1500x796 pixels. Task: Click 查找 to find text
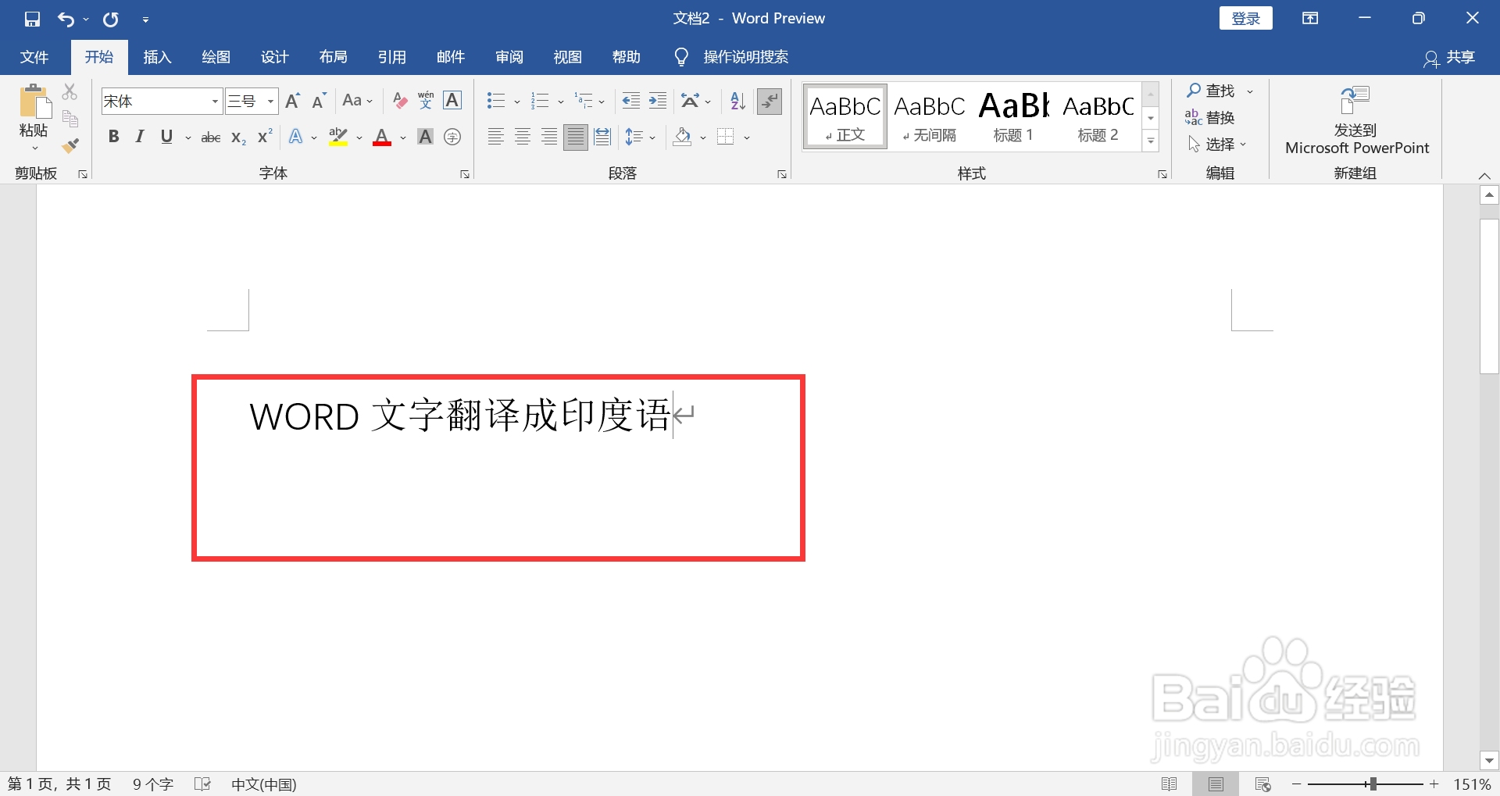coord(1212,91)
